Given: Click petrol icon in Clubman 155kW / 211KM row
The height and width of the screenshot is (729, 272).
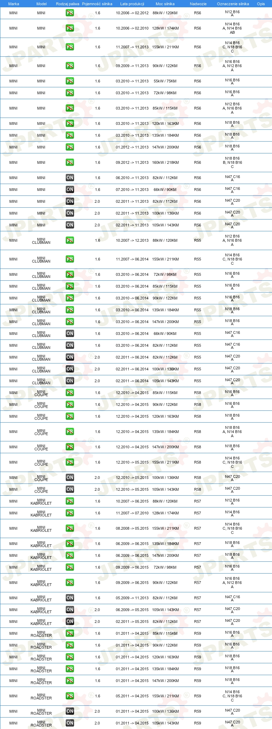Looking at the screenshot, I should point(70,259).
